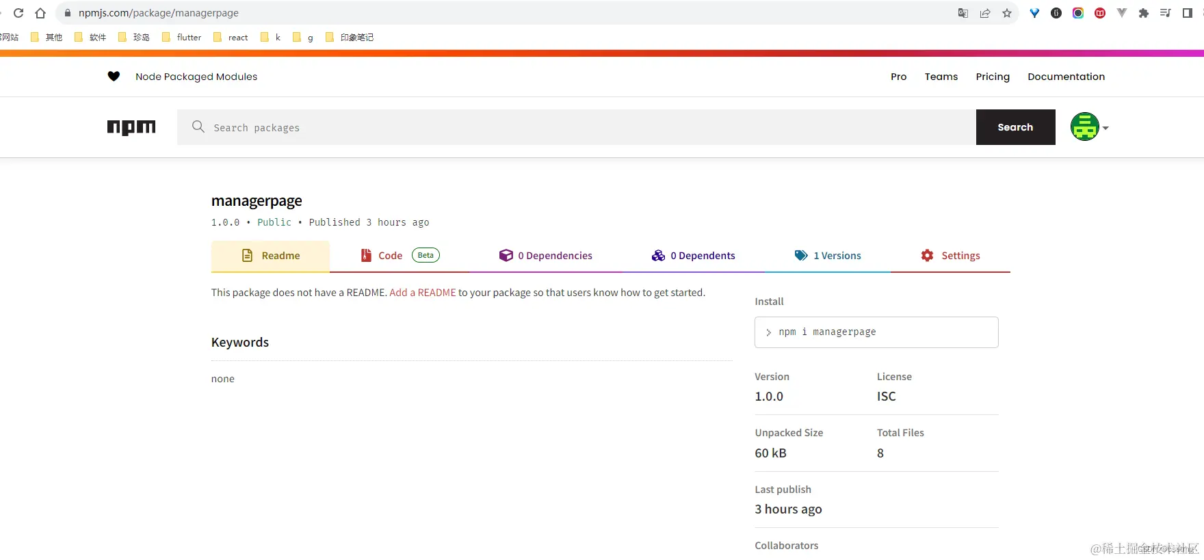This screenshot has width=1204, height=560.
Task: Click the Public label under the title
Action: click(274, 222)
